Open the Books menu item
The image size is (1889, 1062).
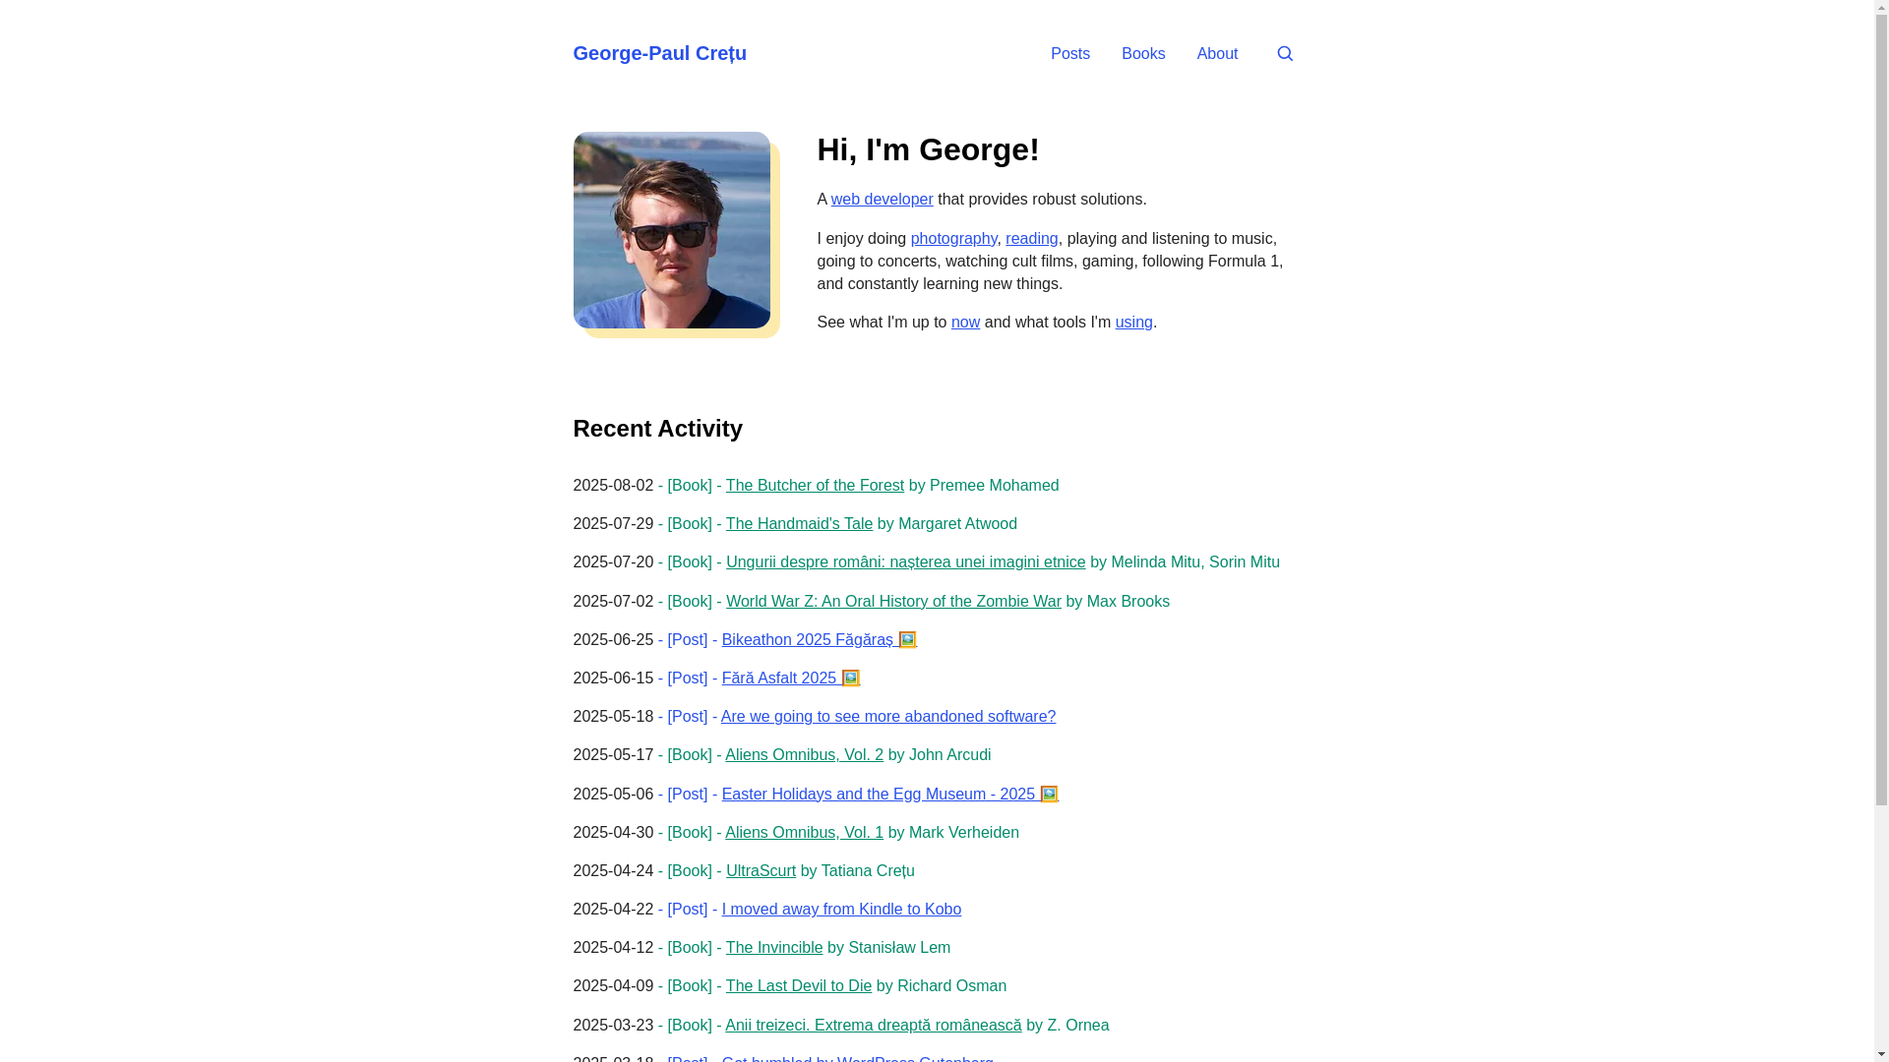(x=1142, y=54)
